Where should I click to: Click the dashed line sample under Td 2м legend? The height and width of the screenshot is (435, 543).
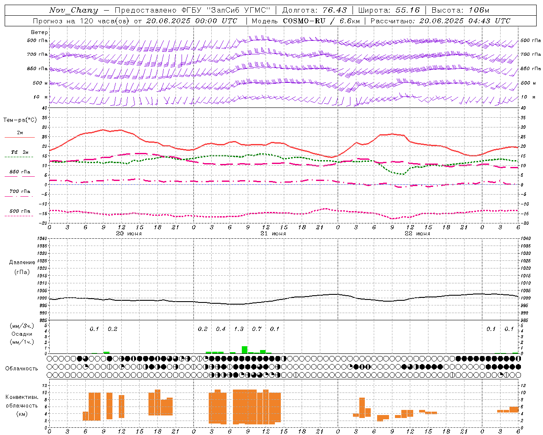tap(19, 157)
